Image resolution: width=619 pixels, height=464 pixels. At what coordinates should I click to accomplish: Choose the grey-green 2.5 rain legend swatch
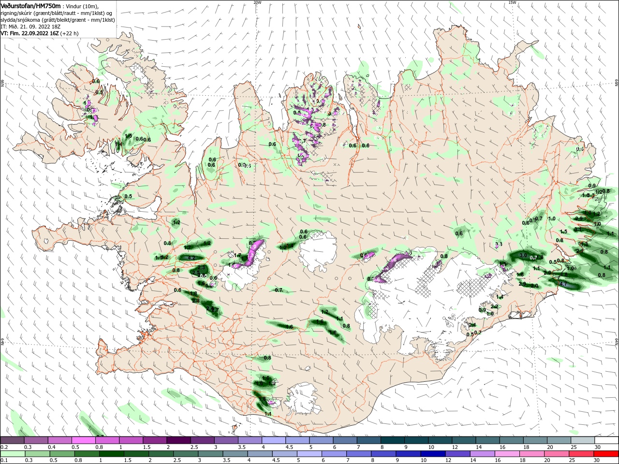186,454
